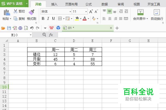Open quick access toolbar customize arrow
This screenshot has height=110, width=166.
click(x=45, y=28)
